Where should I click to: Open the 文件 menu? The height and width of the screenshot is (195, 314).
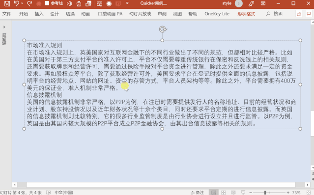[x=7, y=14]
